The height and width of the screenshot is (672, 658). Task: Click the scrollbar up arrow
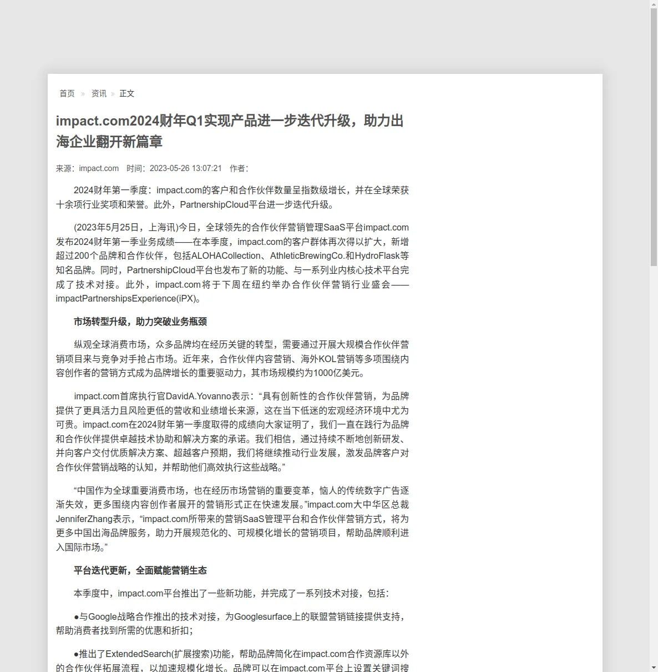(654, 4)
